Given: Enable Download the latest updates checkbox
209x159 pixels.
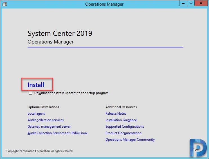Looking at the screenshot, I should pyautogui.click(x=30, y=93).
